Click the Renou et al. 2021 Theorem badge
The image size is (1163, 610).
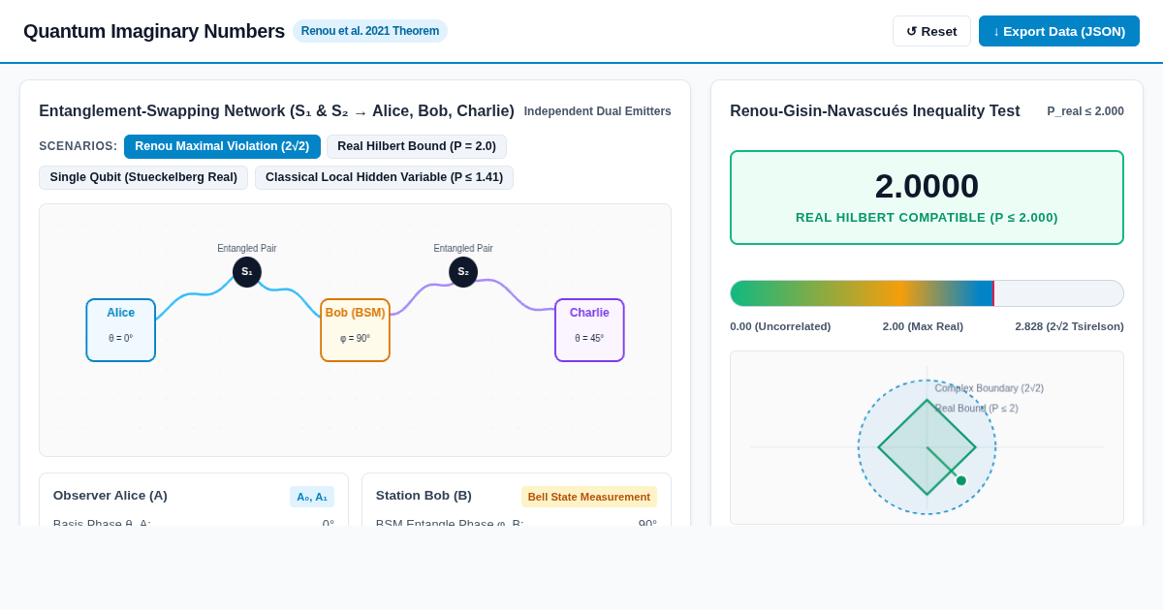click(370, 31)
